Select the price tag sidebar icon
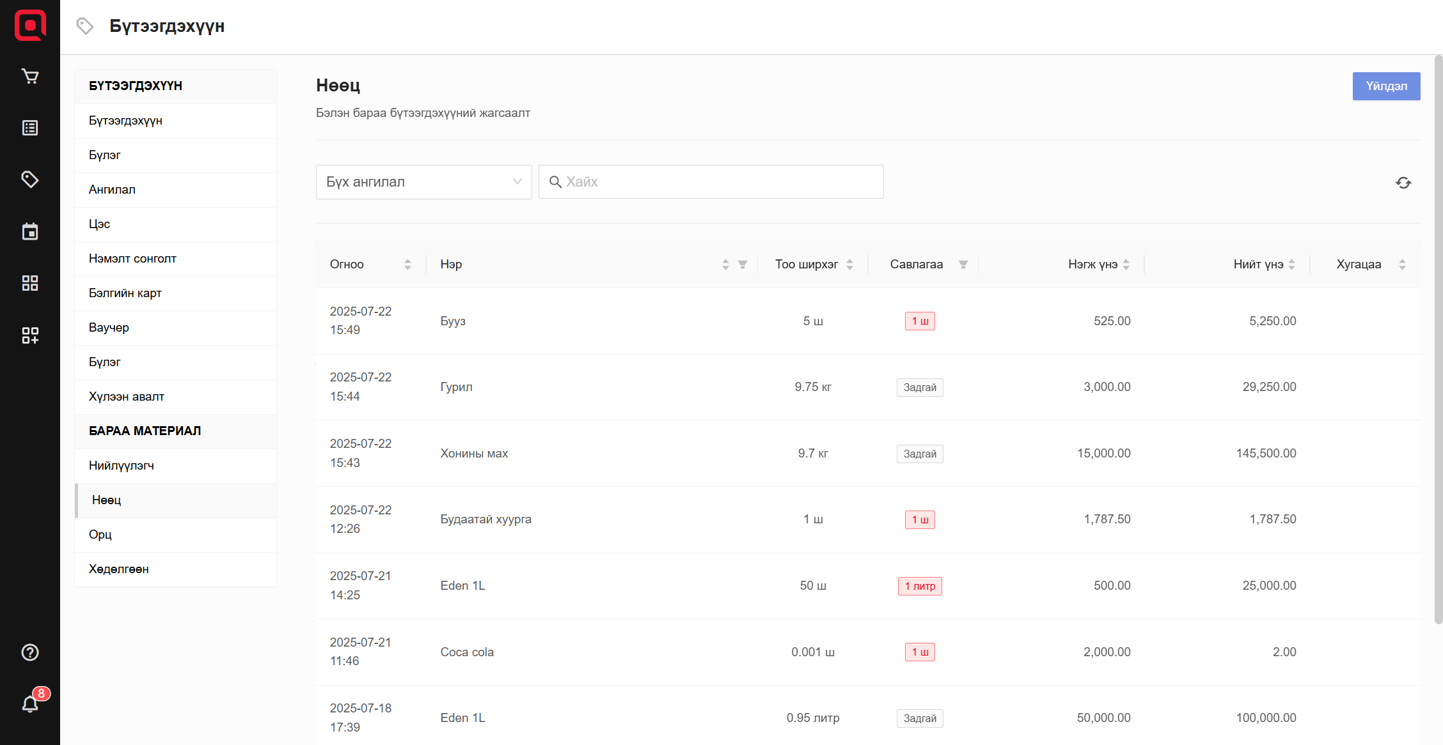 (30, 180)
